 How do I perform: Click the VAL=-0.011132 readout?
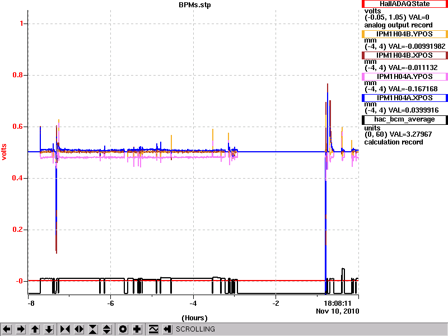tap(413, 68)
